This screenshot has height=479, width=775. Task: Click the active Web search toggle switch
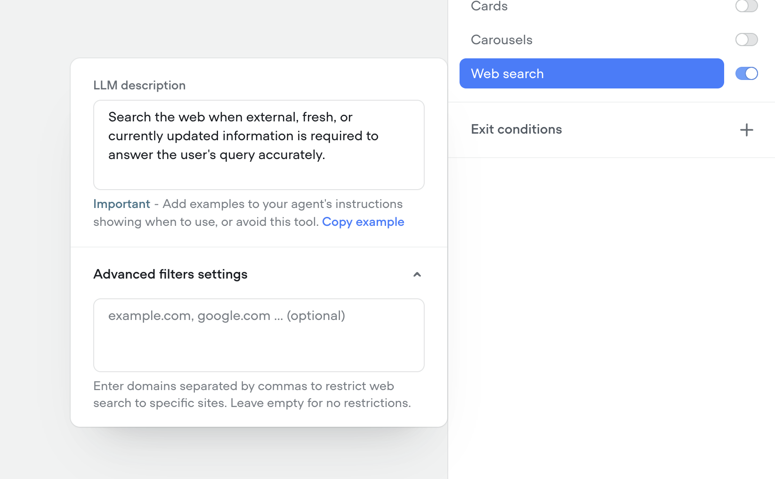(747, 73)
